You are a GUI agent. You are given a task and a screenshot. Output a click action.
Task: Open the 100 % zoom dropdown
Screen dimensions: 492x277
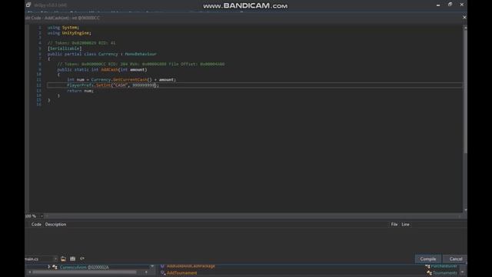(42, 216)
